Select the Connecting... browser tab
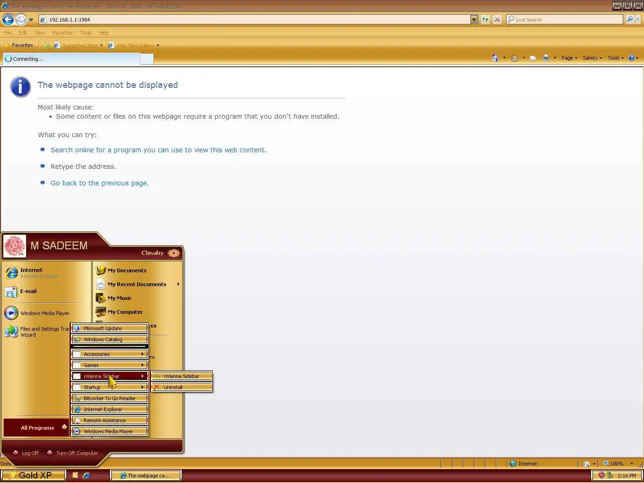The width and height of the screenshot is (644, 483). (x=71, y=59)
